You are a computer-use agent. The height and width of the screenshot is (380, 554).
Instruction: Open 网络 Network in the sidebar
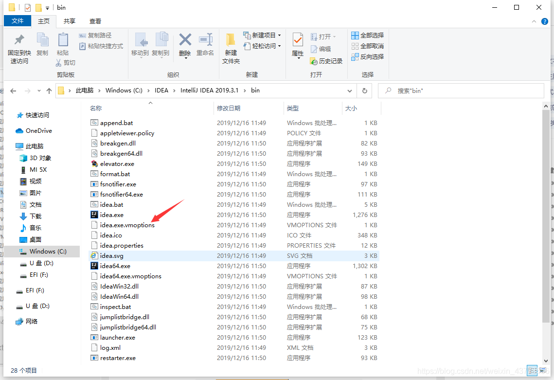(x=27, y=321)
